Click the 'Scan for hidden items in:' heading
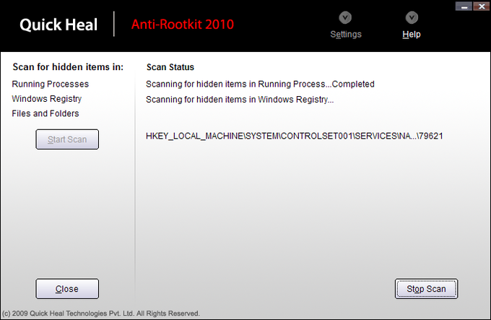This screenshot has height=320, width=491. point(68,67)
